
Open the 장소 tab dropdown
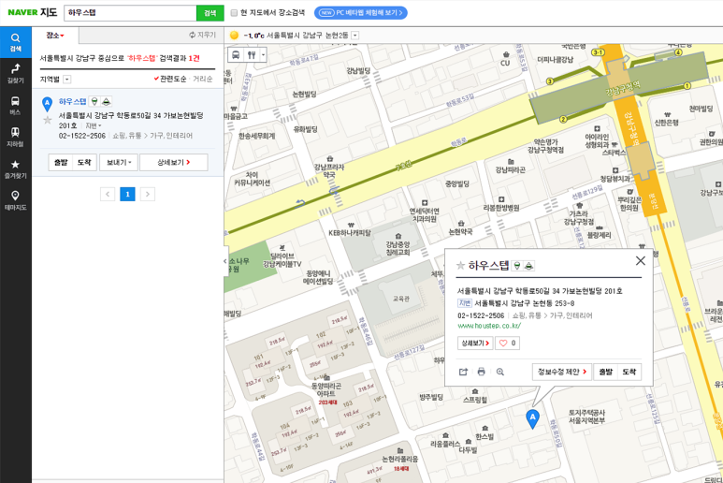pyautogui.click(x=55, y=35)
